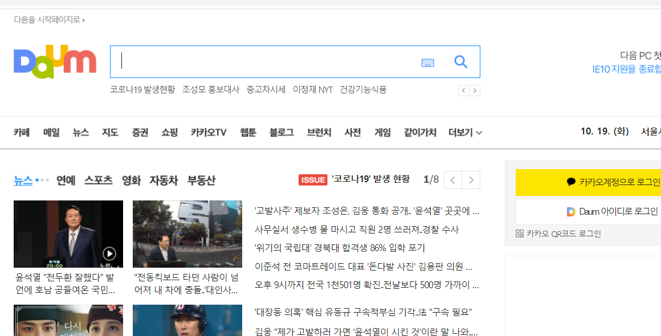The image size is (661, 336).
Task: Play the 윤석열 news video thumbnail
Action: pyautogui.click(x=68, y=233)
